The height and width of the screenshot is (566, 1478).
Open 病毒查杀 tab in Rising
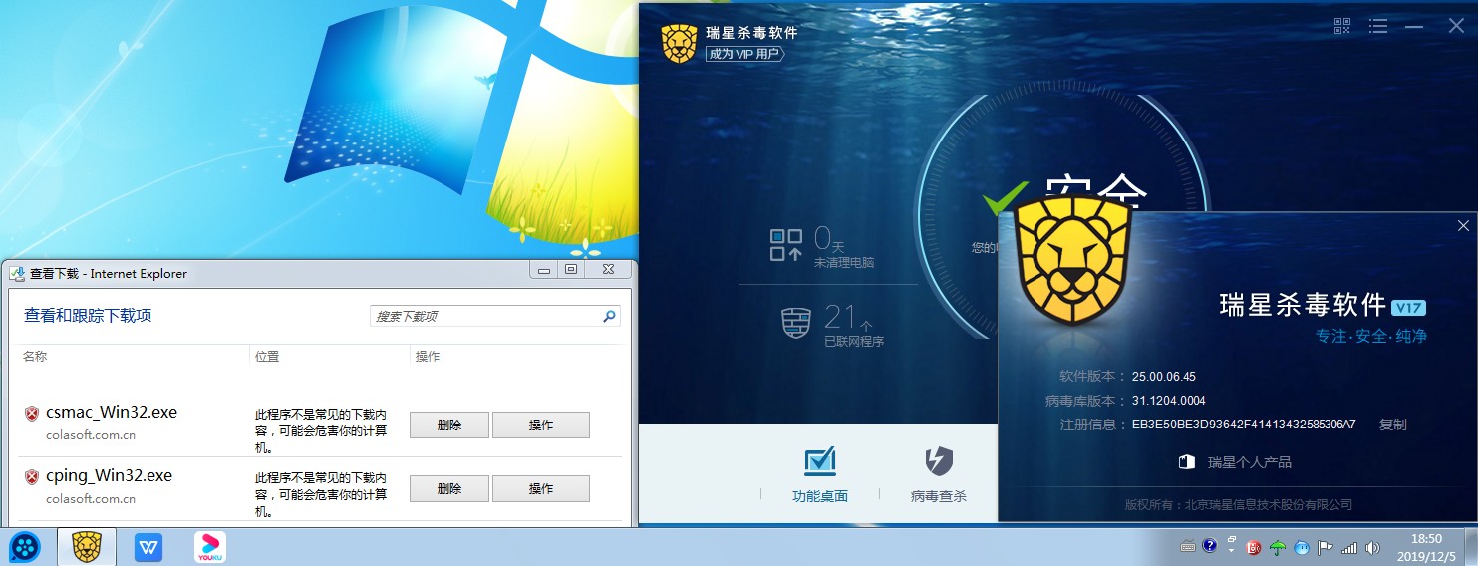939,495
